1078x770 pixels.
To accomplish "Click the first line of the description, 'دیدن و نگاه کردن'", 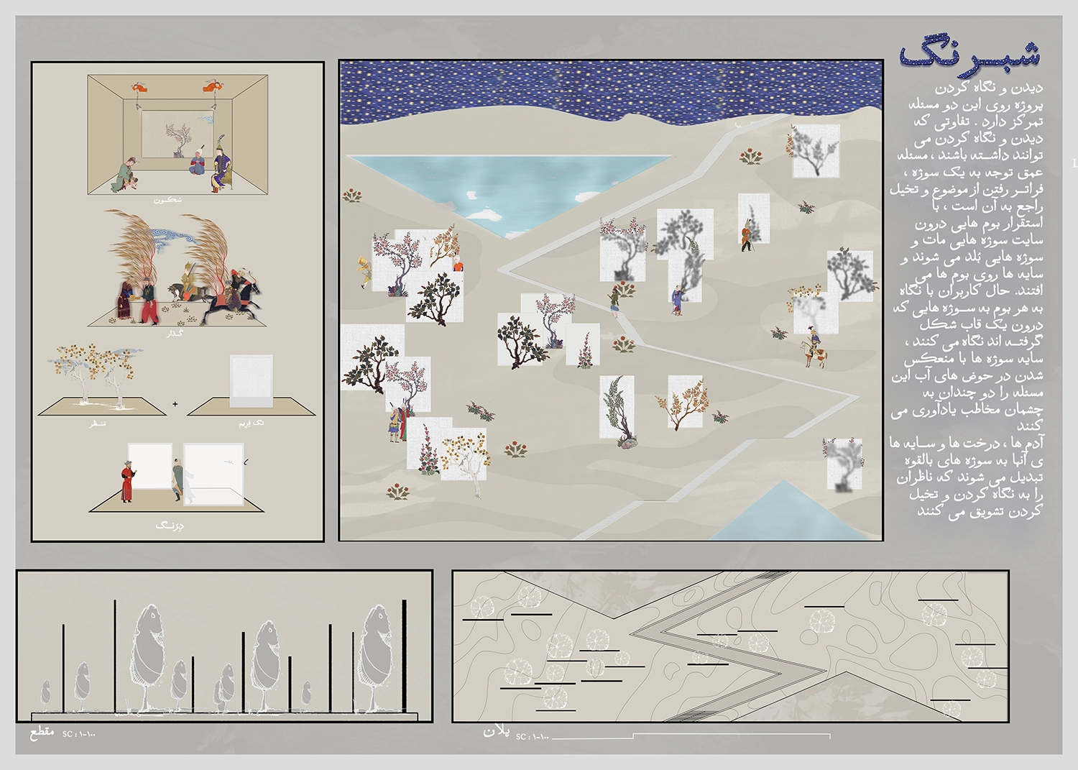I will (x=989, y=88).
